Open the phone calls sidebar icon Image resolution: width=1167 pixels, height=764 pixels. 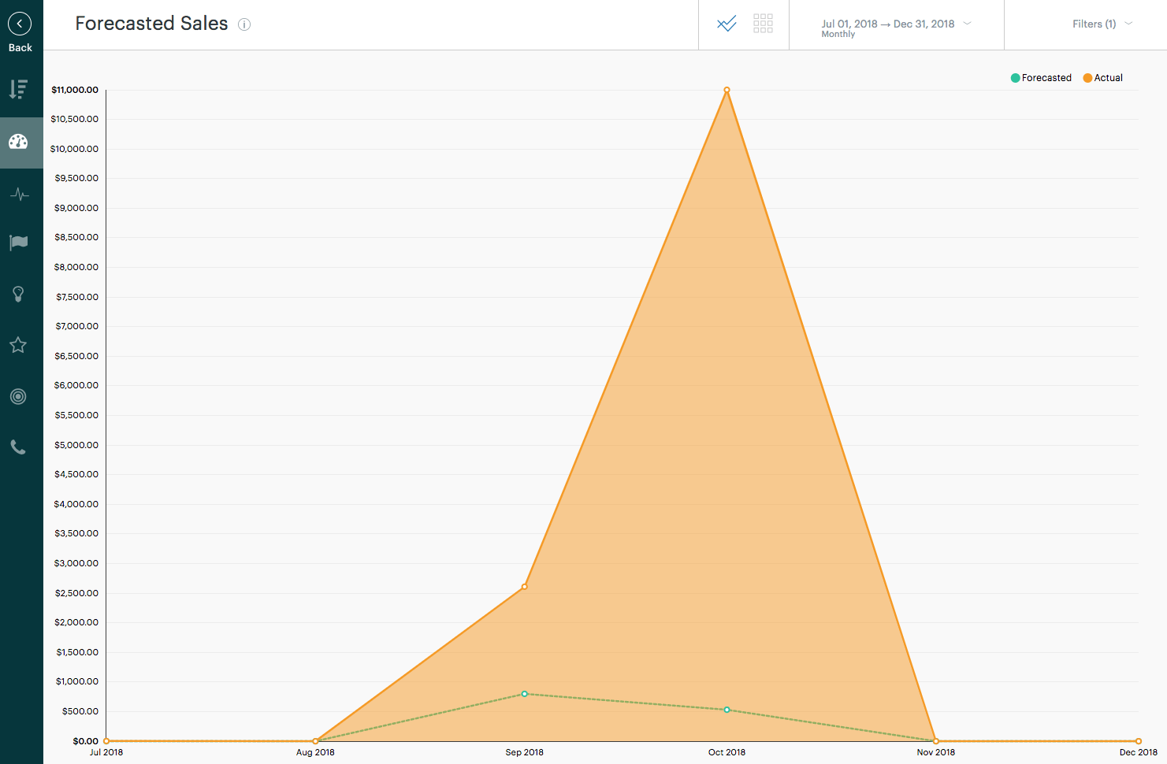tap(18, 447)
